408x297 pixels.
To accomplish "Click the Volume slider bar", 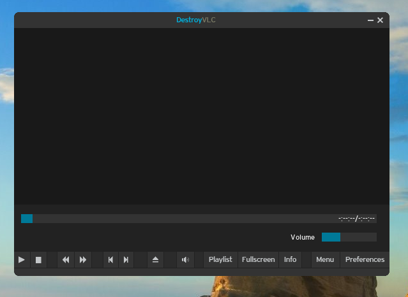I will 349,237.
